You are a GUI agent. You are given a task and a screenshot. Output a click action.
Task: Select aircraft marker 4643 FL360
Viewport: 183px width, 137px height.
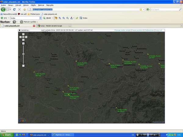[76, 61]
